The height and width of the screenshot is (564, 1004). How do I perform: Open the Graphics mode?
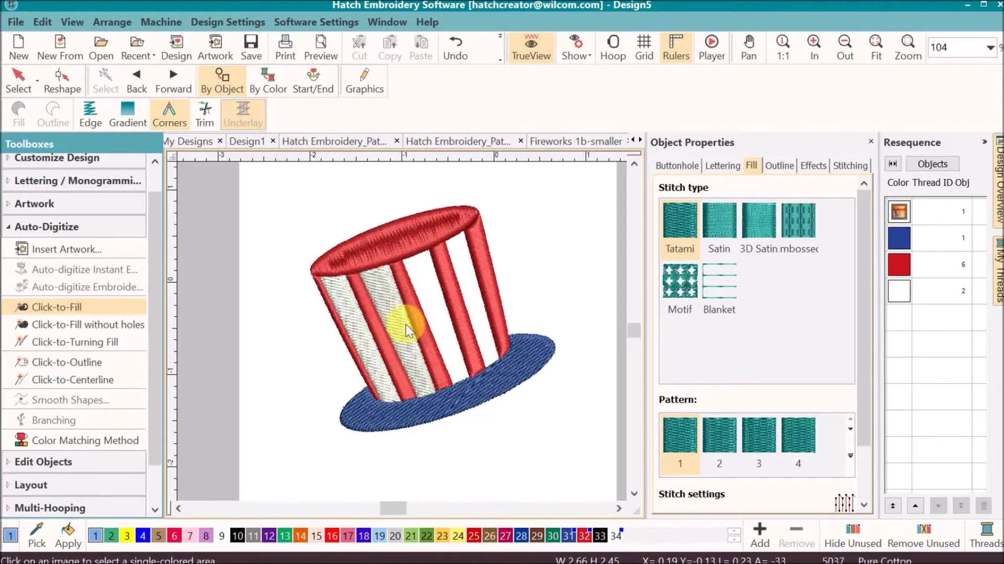pyautogui.click(x=364, y=81)
